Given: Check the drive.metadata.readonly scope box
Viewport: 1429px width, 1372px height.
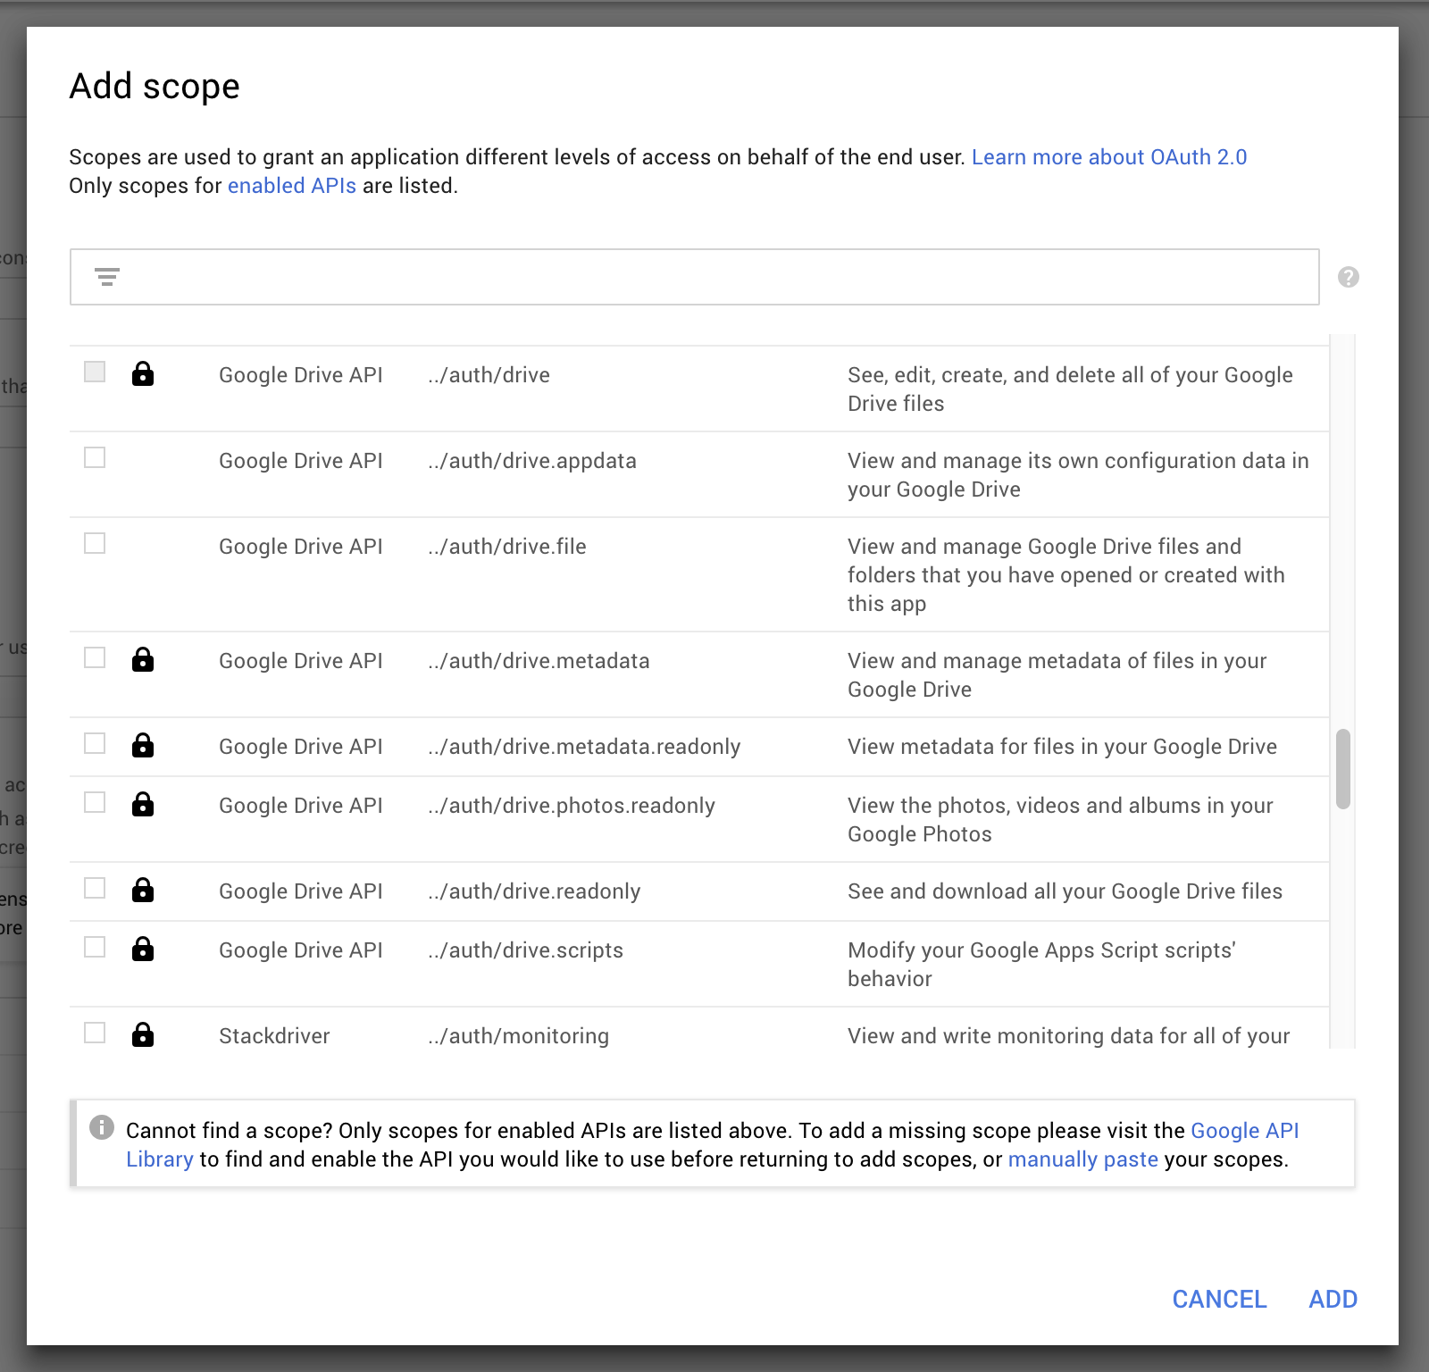Looking at the screenshot, I should (95, 743).
